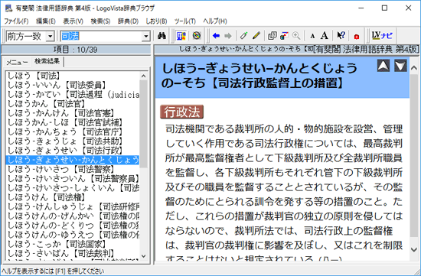Open the 辞典(D) menu
The width and height of the screenshot is (421, 276).
[x=128, y=21]
